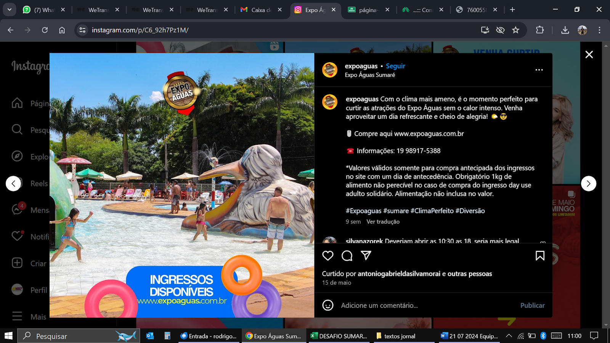This screenshot has width=610, height=343.
Task: Follow expoaguas with Seguir
Action: tap(395, 66)
